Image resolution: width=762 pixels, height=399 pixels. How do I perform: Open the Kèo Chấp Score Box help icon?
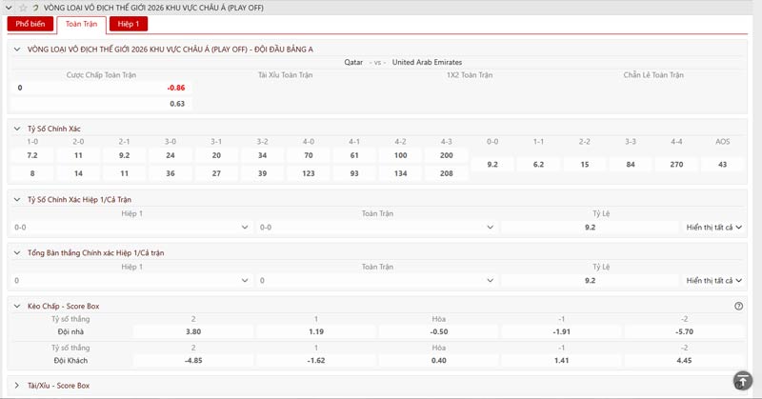click(x=738, y=306)
